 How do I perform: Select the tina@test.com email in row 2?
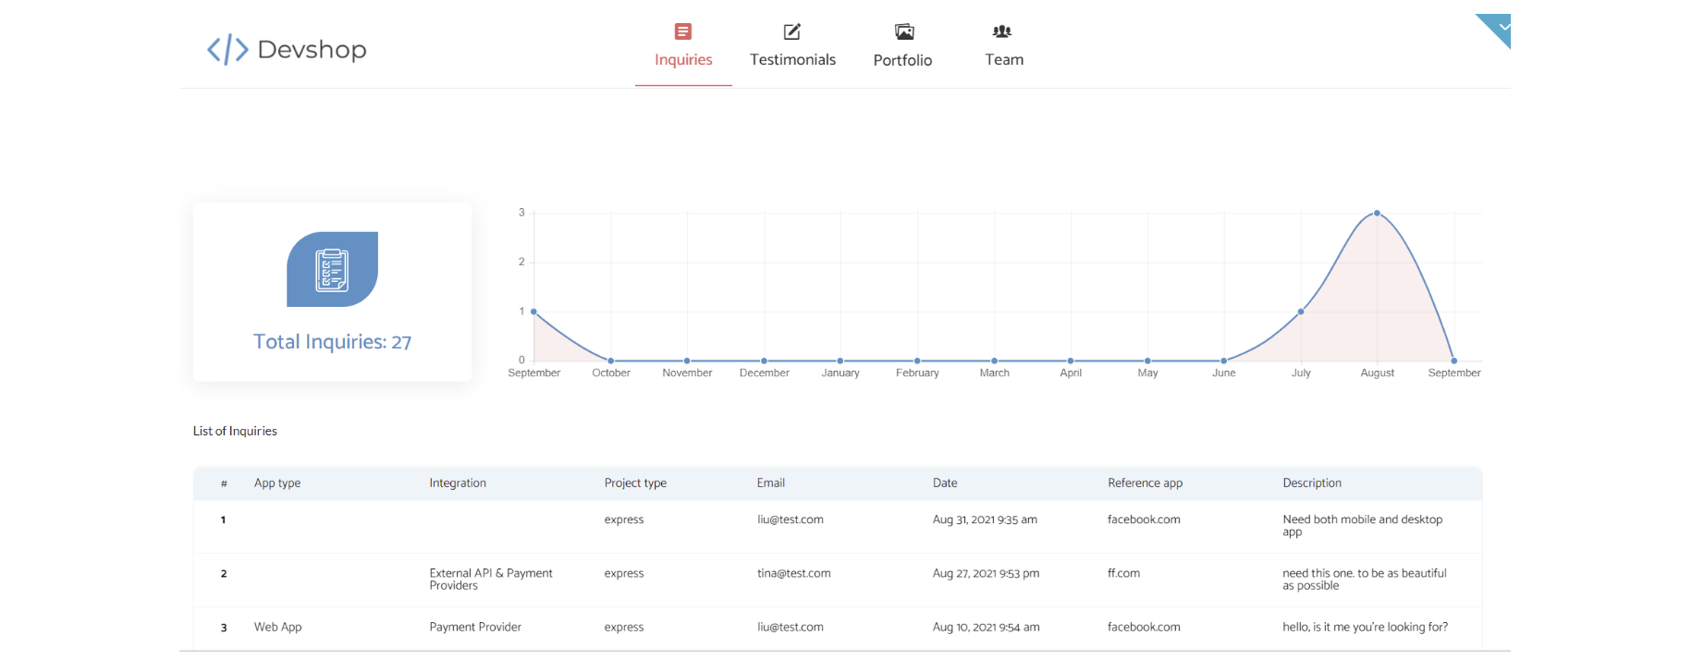793,573
